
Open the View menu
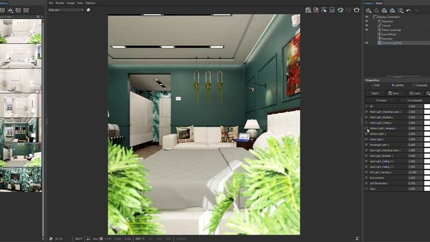click(80, 3)
